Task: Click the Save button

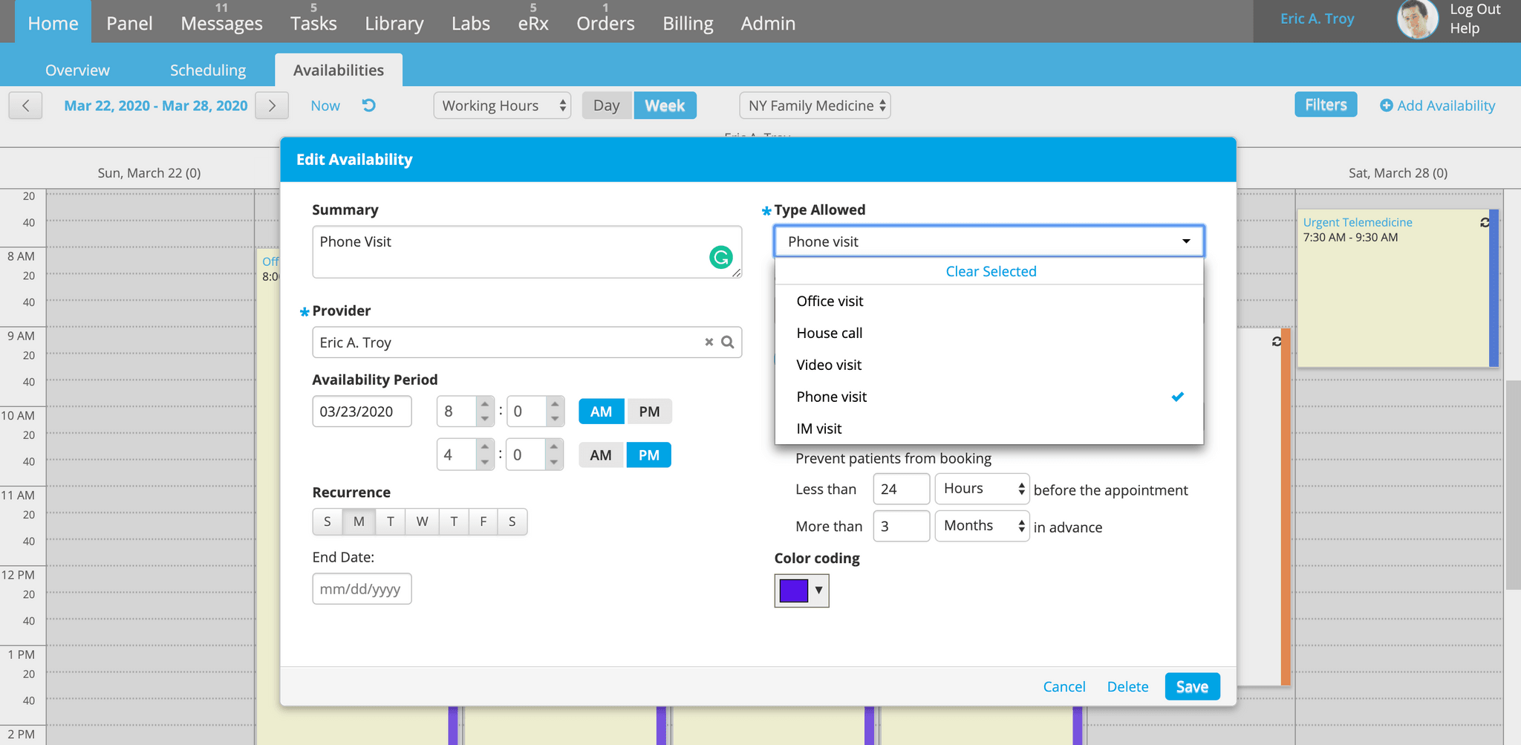Action: [x=1191, y=687]
